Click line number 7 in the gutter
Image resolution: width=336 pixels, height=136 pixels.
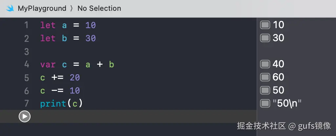pyautogui.click(x=26, y=104)
